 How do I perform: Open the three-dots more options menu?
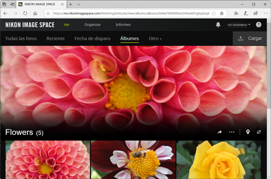click(x=232, y=132)
